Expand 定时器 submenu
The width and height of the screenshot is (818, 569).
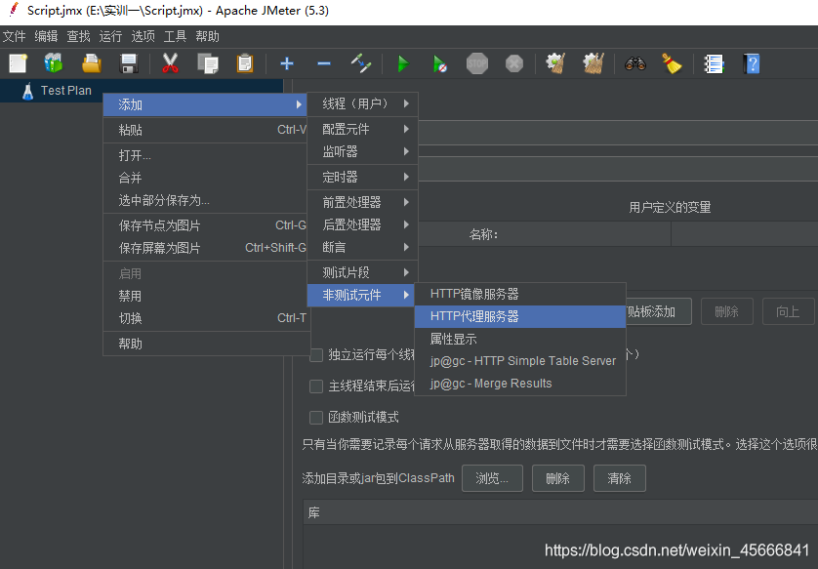363,177
